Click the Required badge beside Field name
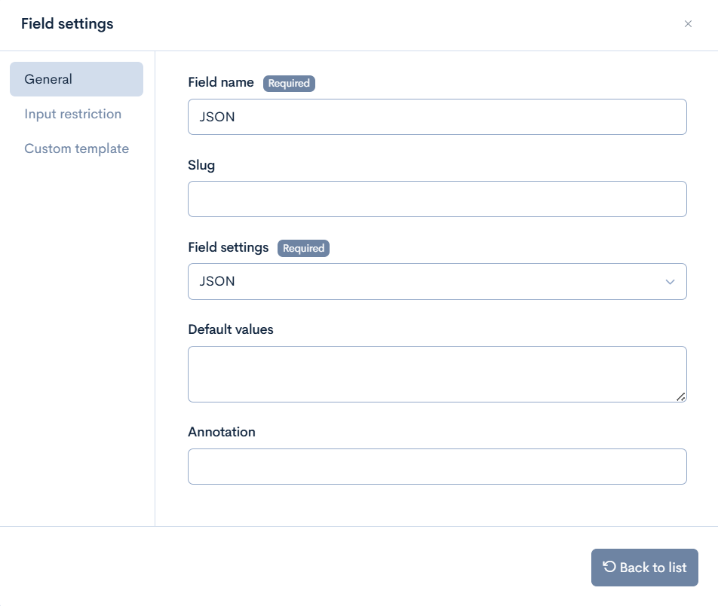This screenshot has height=606, width=718. [289, 84]
